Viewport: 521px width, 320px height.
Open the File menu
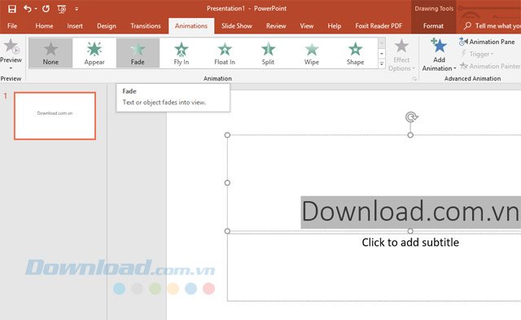click(12, 26)
